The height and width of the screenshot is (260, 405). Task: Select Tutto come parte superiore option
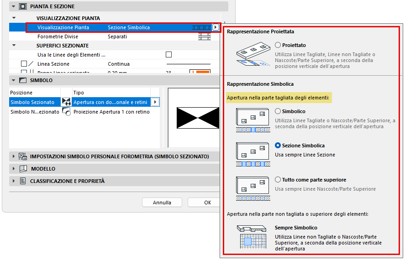click(x=278, y=180)
